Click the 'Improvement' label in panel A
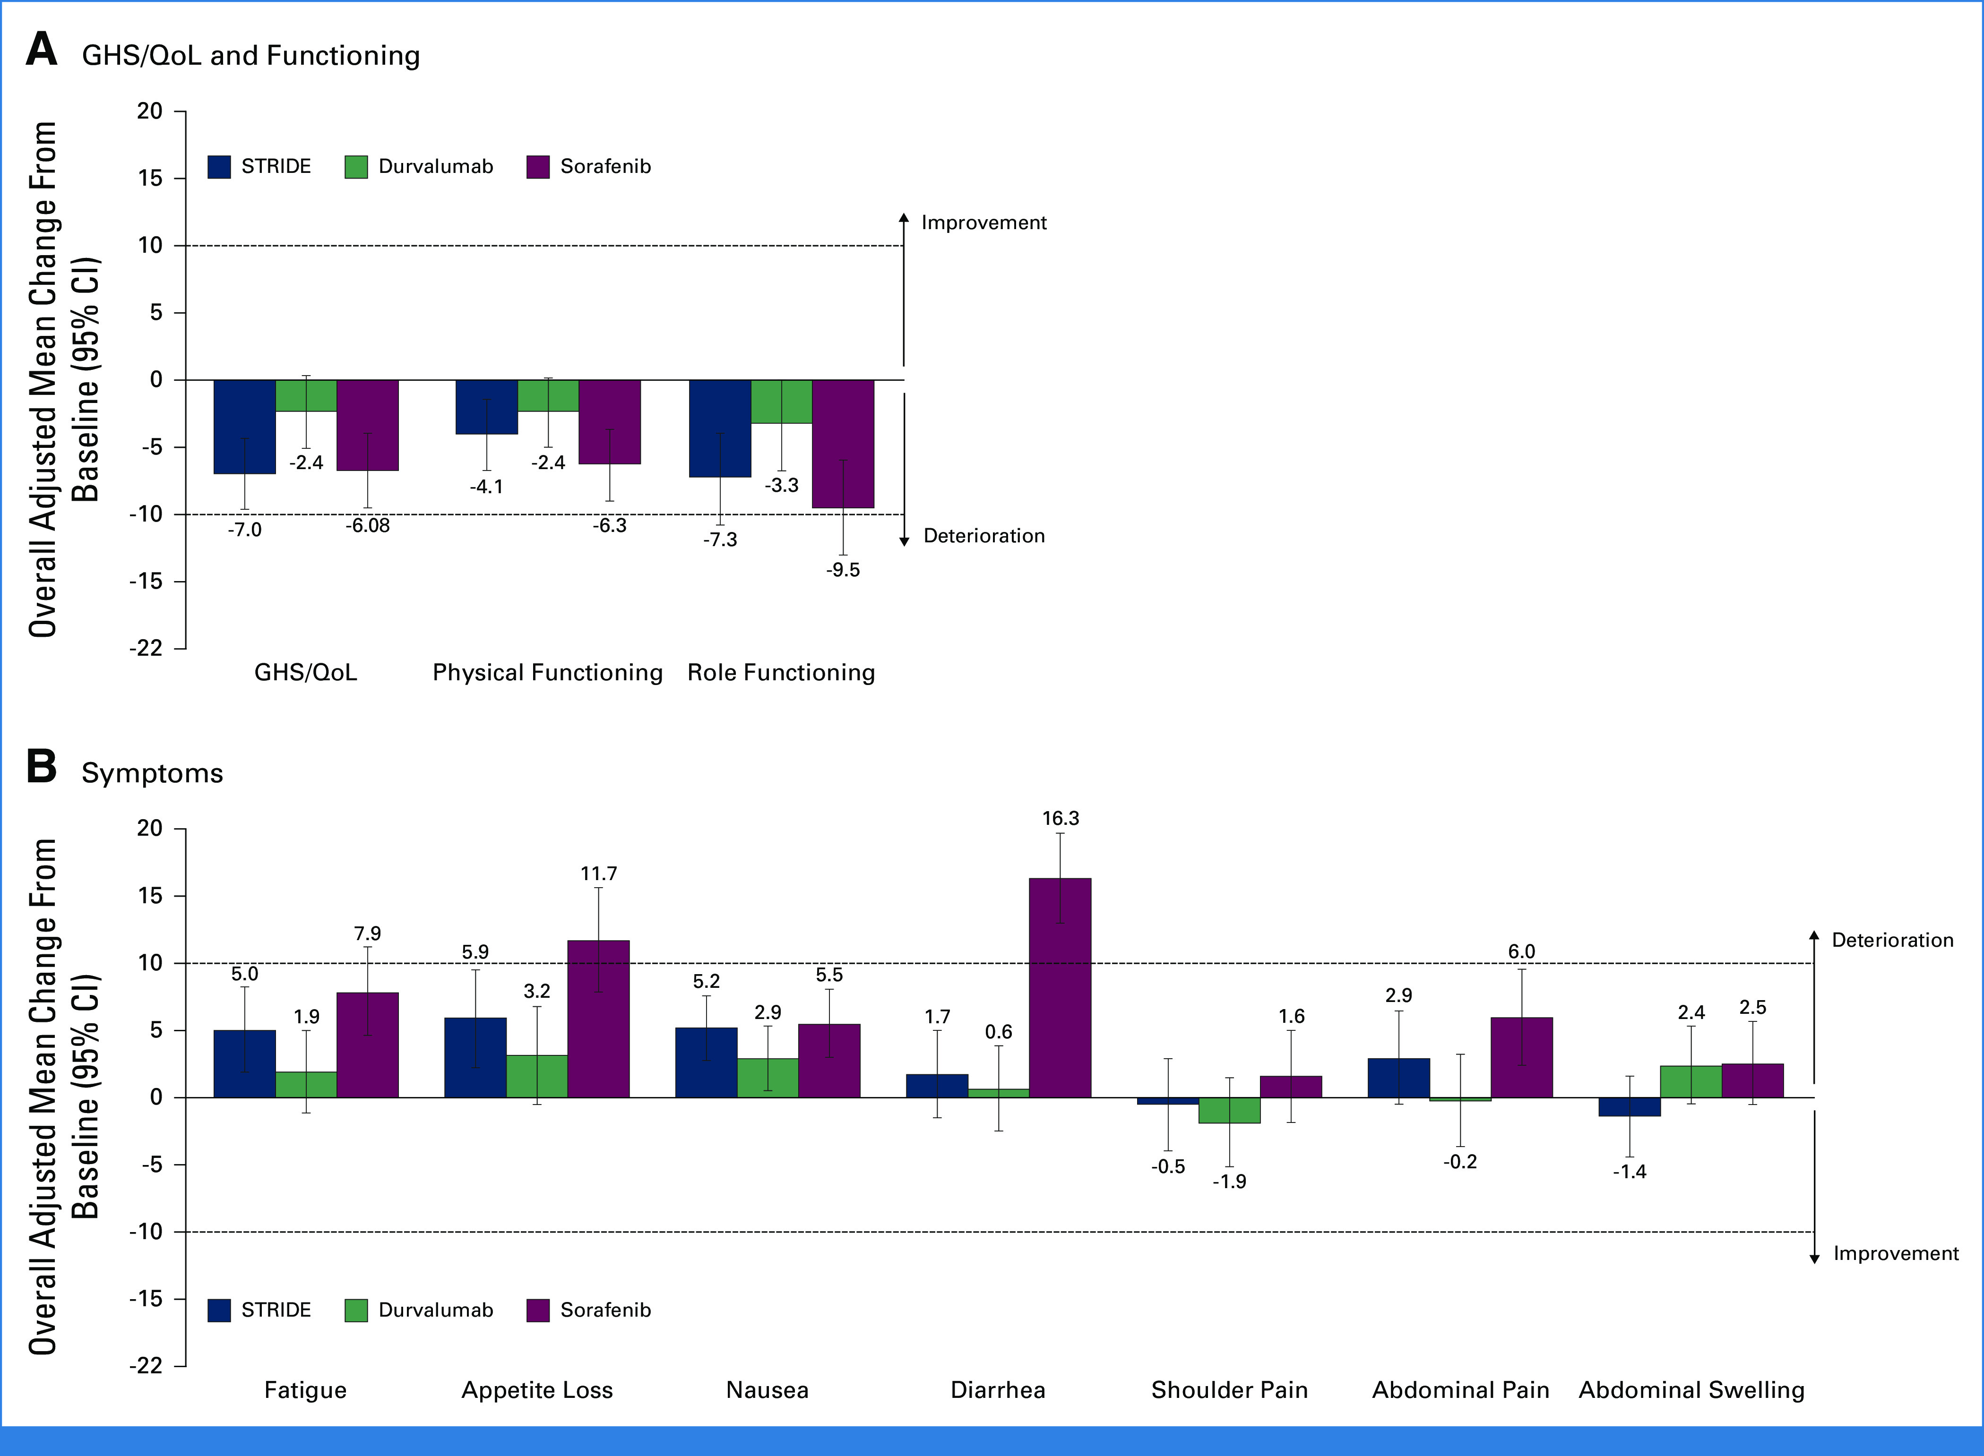This screenshot has height=1456, width=1984. 984,223
